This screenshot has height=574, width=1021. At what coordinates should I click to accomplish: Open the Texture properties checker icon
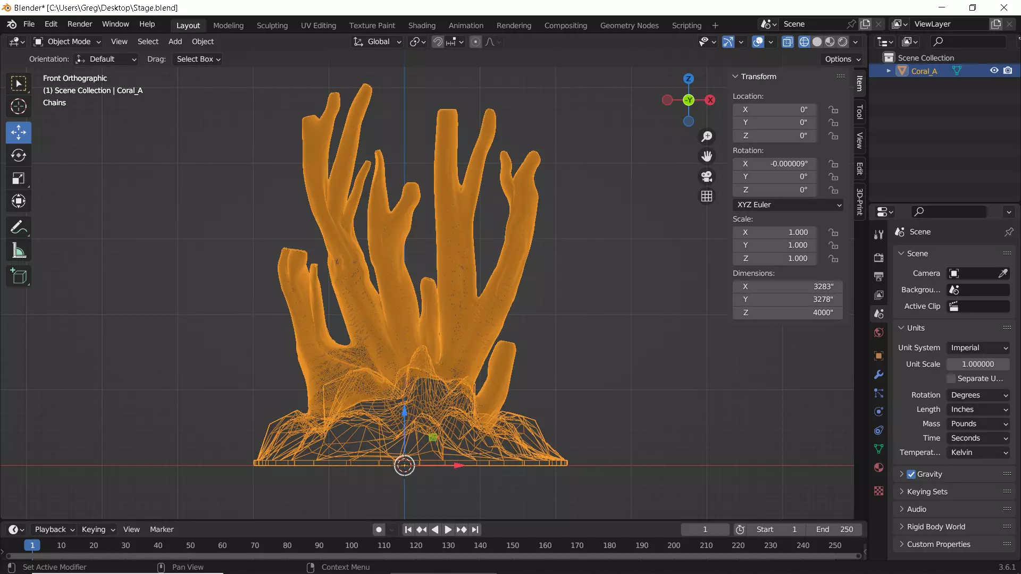tap(878, 491)
